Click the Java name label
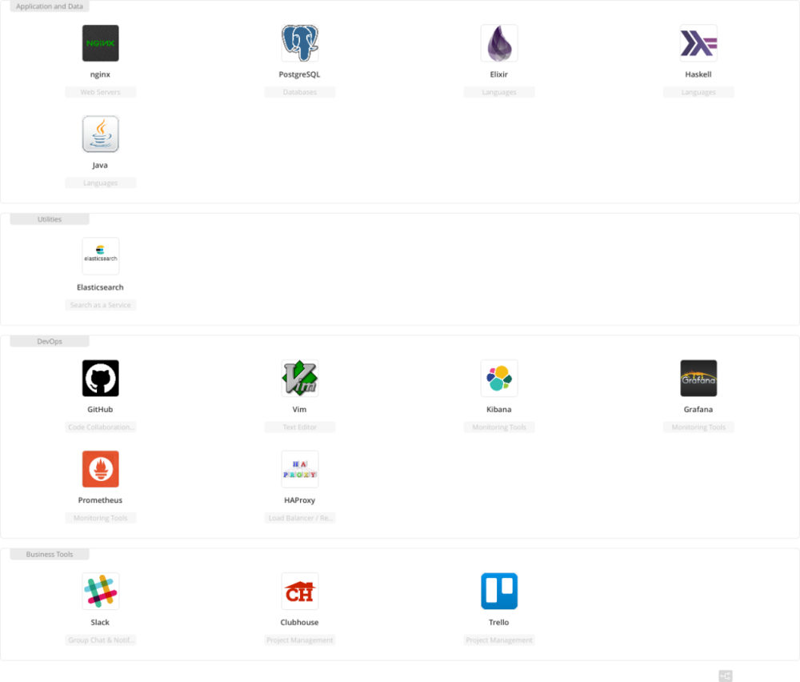The width and height of the screenshot is (800, 682). coord(101,166)
